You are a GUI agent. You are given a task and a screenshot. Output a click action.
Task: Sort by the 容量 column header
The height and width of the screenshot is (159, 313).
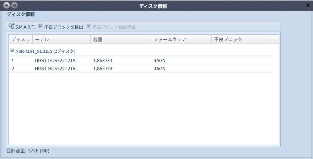coord(121,39)
